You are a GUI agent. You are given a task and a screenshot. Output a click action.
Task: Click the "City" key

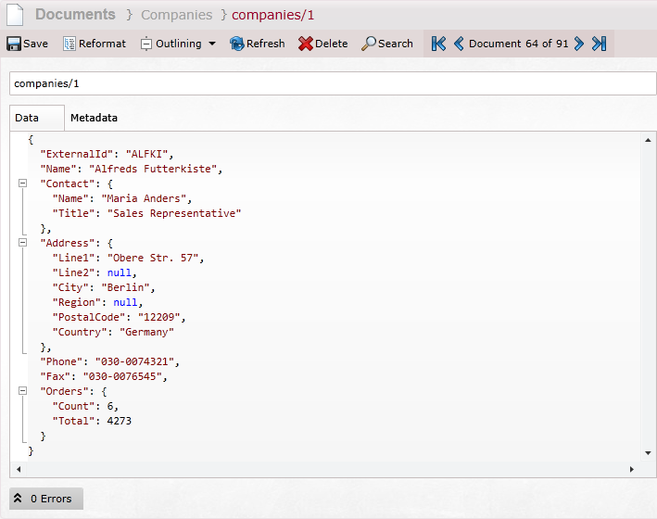tap(70, 287)
